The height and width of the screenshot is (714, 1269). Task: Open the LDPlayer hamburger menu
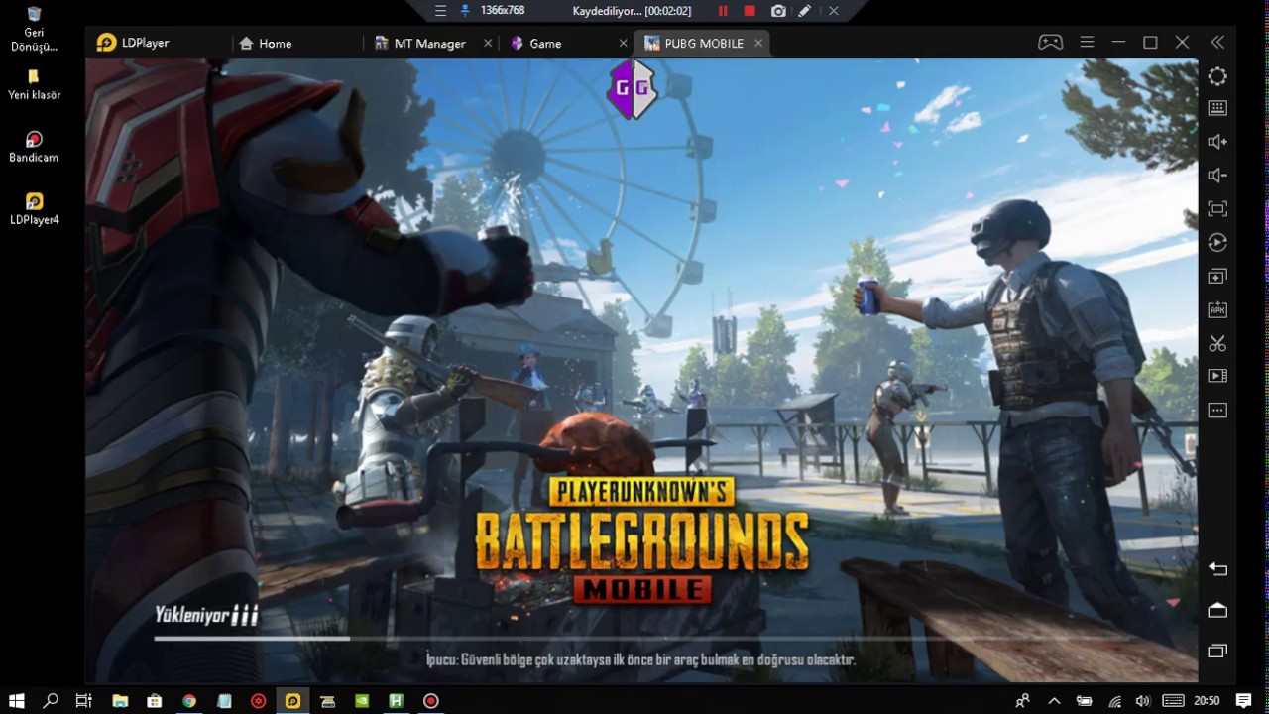(x=1087, y=43)
